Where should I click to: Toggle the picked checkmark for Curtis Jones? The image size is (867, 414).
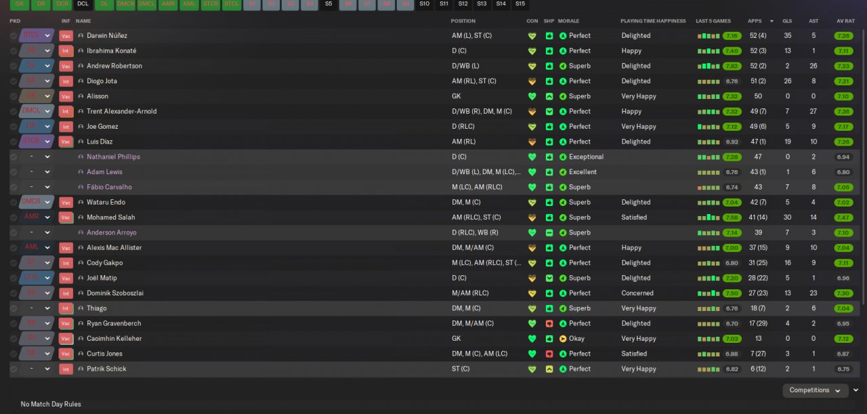[x=14, y=354]
